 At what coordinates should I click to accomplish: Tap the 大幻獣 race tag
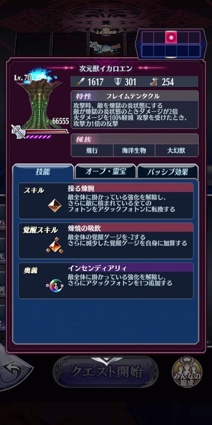(x=176, y=151)
